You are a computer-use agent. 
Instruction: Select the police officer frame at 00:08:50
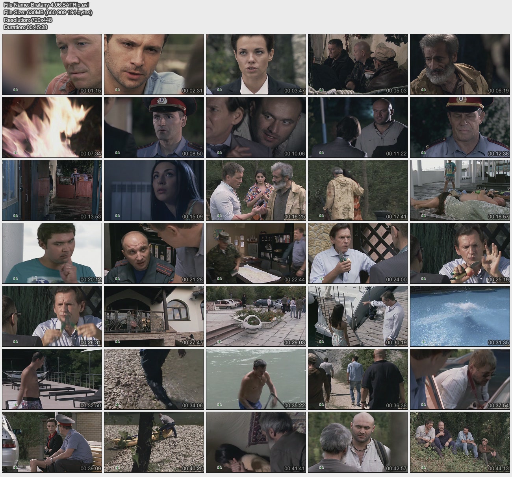(x=154, y=127)
